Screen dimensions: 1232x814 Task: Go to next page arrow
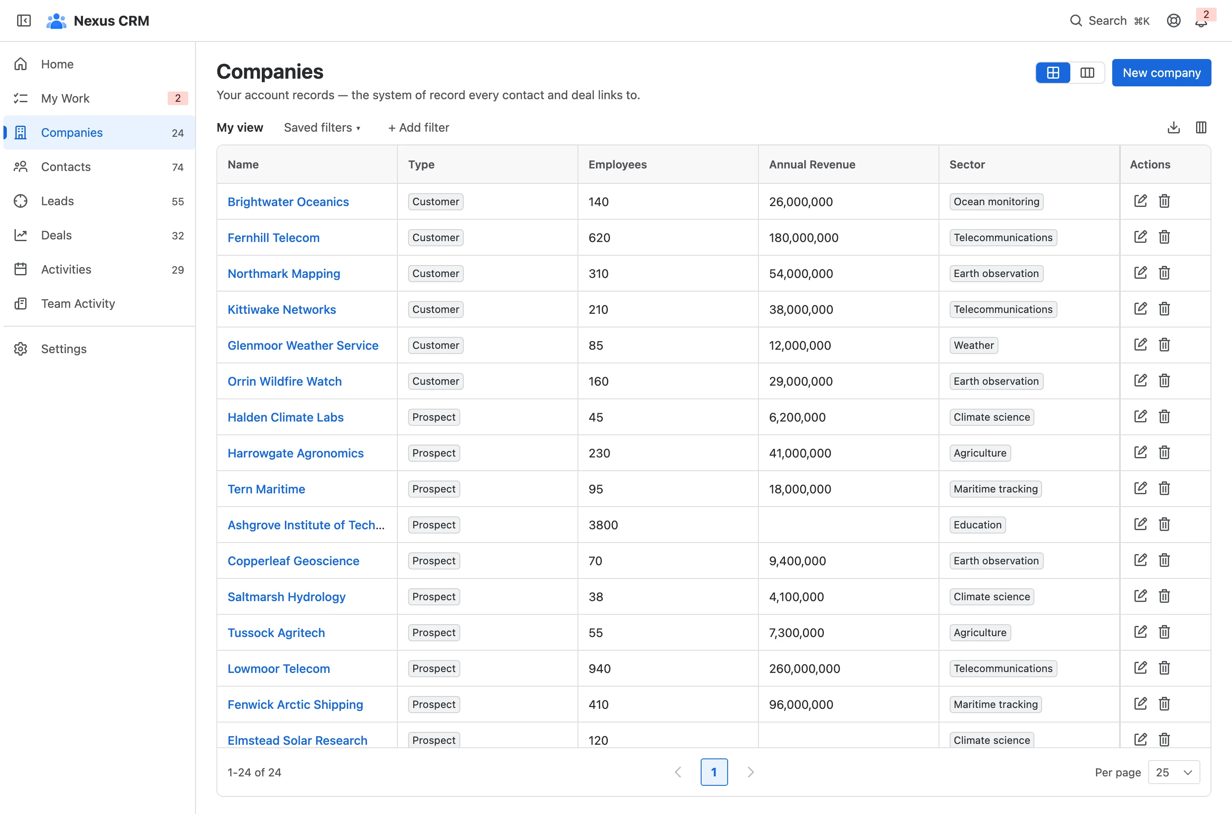(x=750, y=773)
